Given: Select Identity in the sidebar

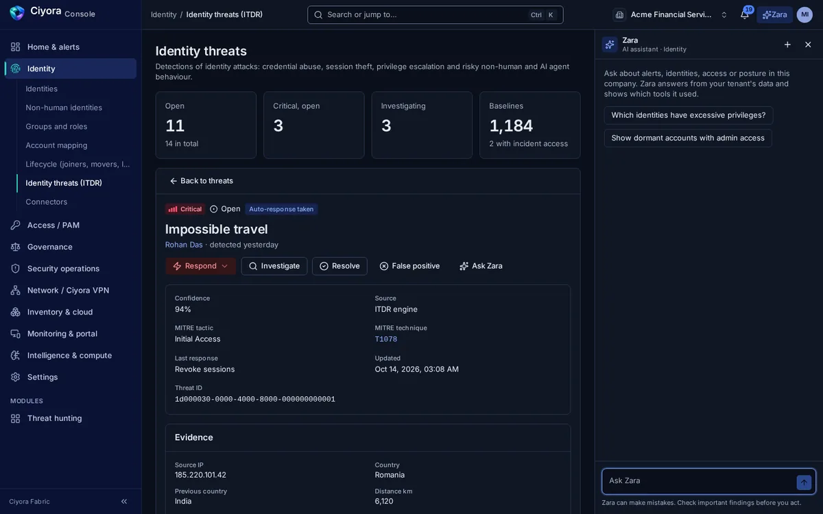Looking at the screenshot, I should (x=71, y=69).
